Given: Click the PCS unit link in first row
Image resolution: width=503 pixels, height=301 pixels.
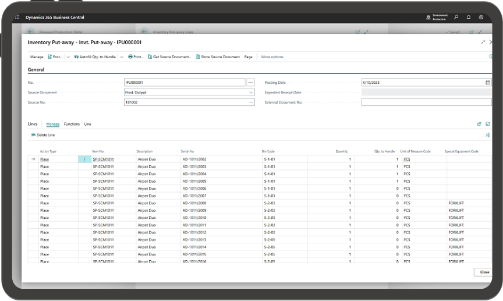Looking at the screenshot, I should (407, 159).
